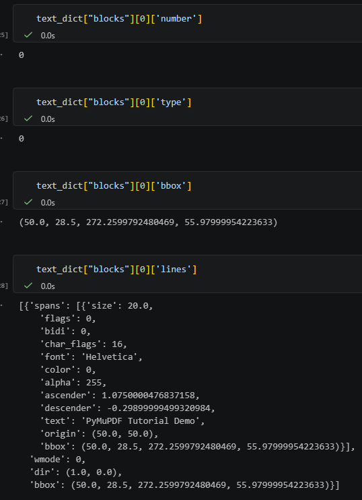Click the 'flags': 0 output line
The height and width of the screenshot is (500, 362).
click(68, 319)
